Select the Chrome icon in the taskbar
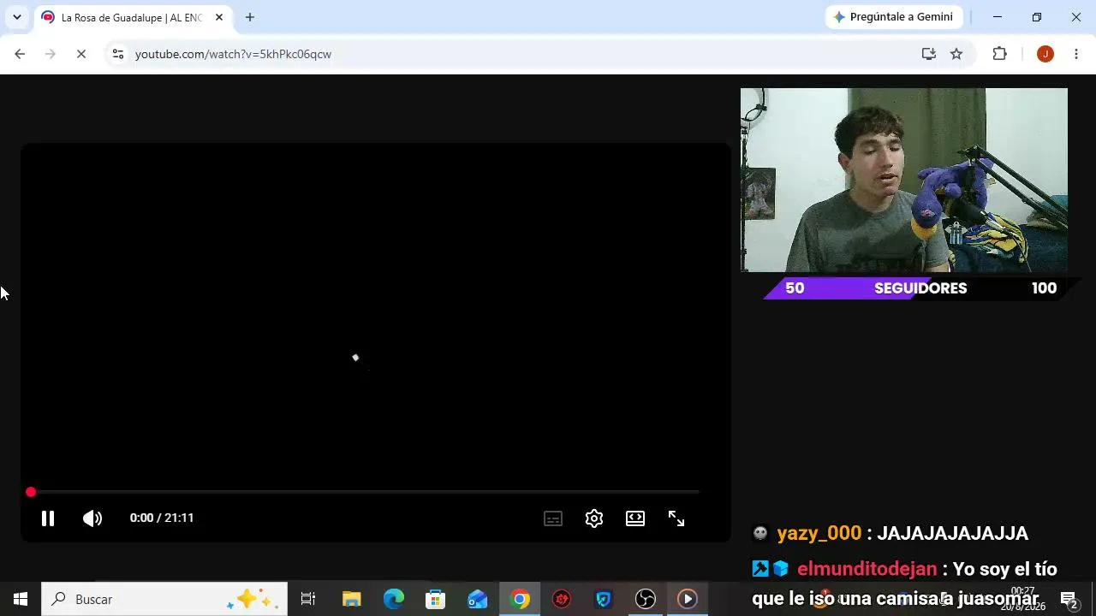This screenshot has height=616, width=1096. coord(520,599)
